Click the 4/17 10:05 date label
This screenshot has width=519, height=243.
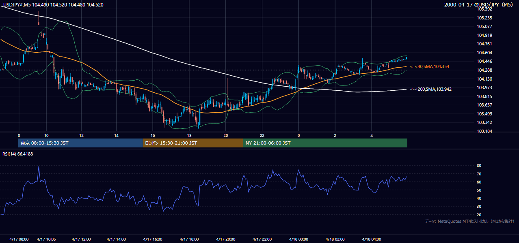click(x=46, y=239)
